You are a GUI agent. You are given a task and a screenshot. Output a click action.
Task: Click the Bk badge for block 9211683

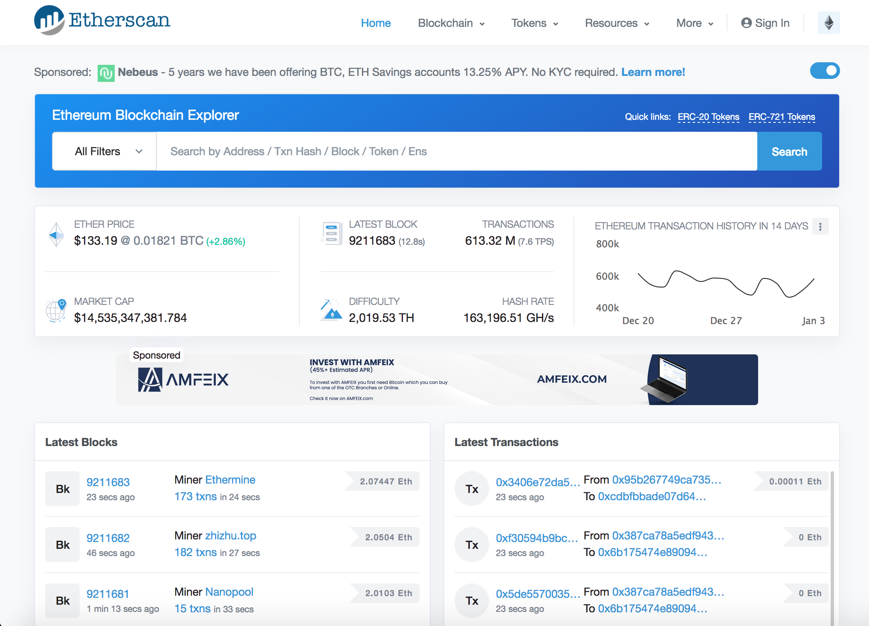(x=62, y=489)
